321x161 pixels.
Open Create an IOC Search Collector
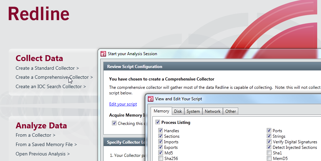click(51, 86)
